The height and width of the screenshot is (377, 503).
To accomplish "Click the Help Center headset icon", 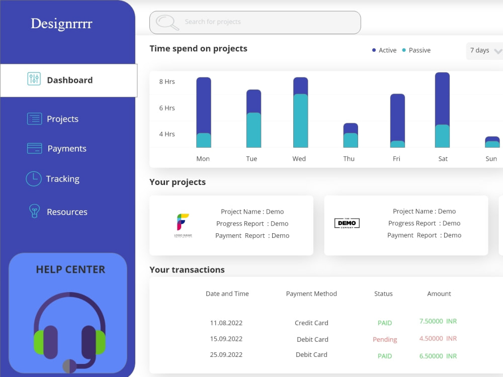I will [x=69, y=332].
